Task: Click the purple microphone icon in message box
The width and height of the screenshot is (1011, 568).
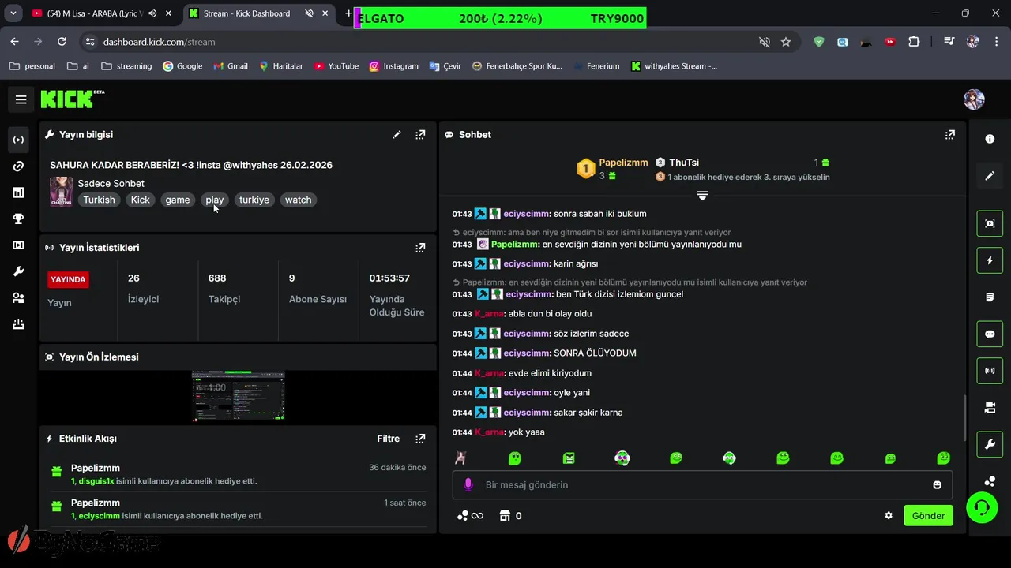Action: [x=468, y=484]
